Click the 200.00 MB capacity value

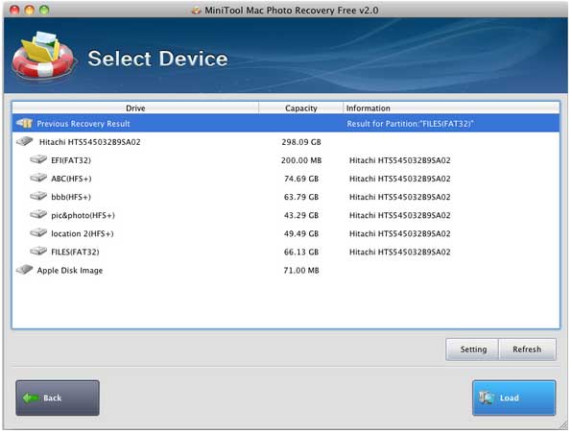coord(301,160)
